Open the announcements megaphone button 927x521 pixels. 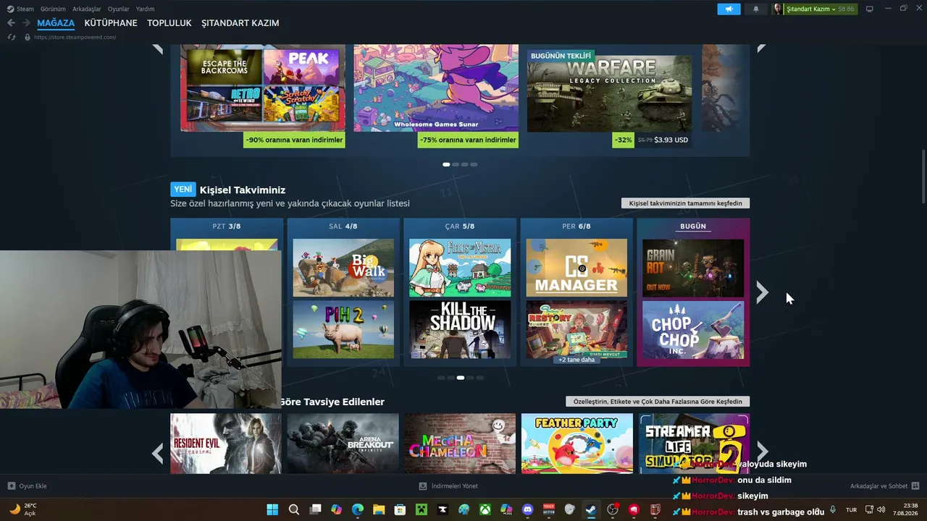pyautogui.click(x=729, y=9)
